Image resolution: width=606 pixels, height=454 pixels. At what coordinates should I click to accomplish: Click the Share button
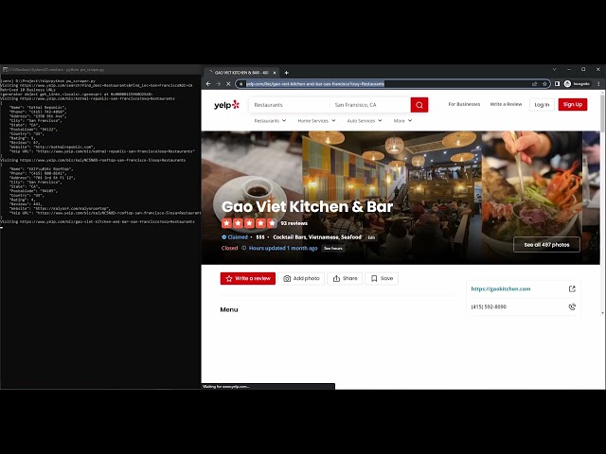pos(345,278)
